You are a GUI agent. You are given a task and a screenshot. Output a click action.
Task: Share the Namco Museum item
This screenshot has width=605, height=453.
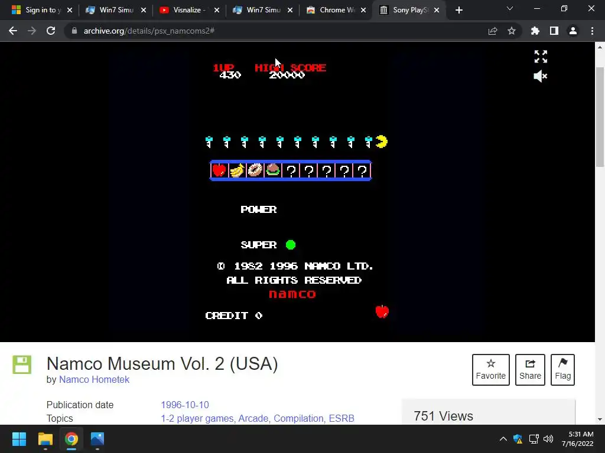[530, 370]
